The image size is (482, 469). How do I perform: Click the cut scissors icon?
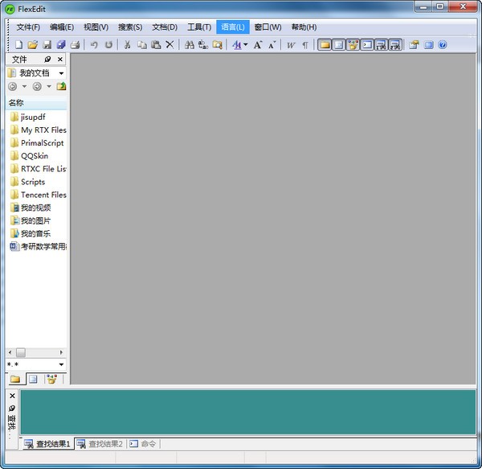pos(127,45)
